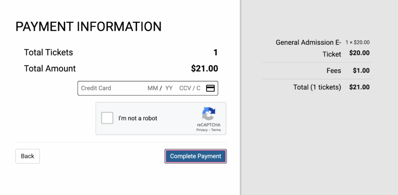Click the Credit Card number field
Screen dimensions: 398x195
(x=111, y=88)
